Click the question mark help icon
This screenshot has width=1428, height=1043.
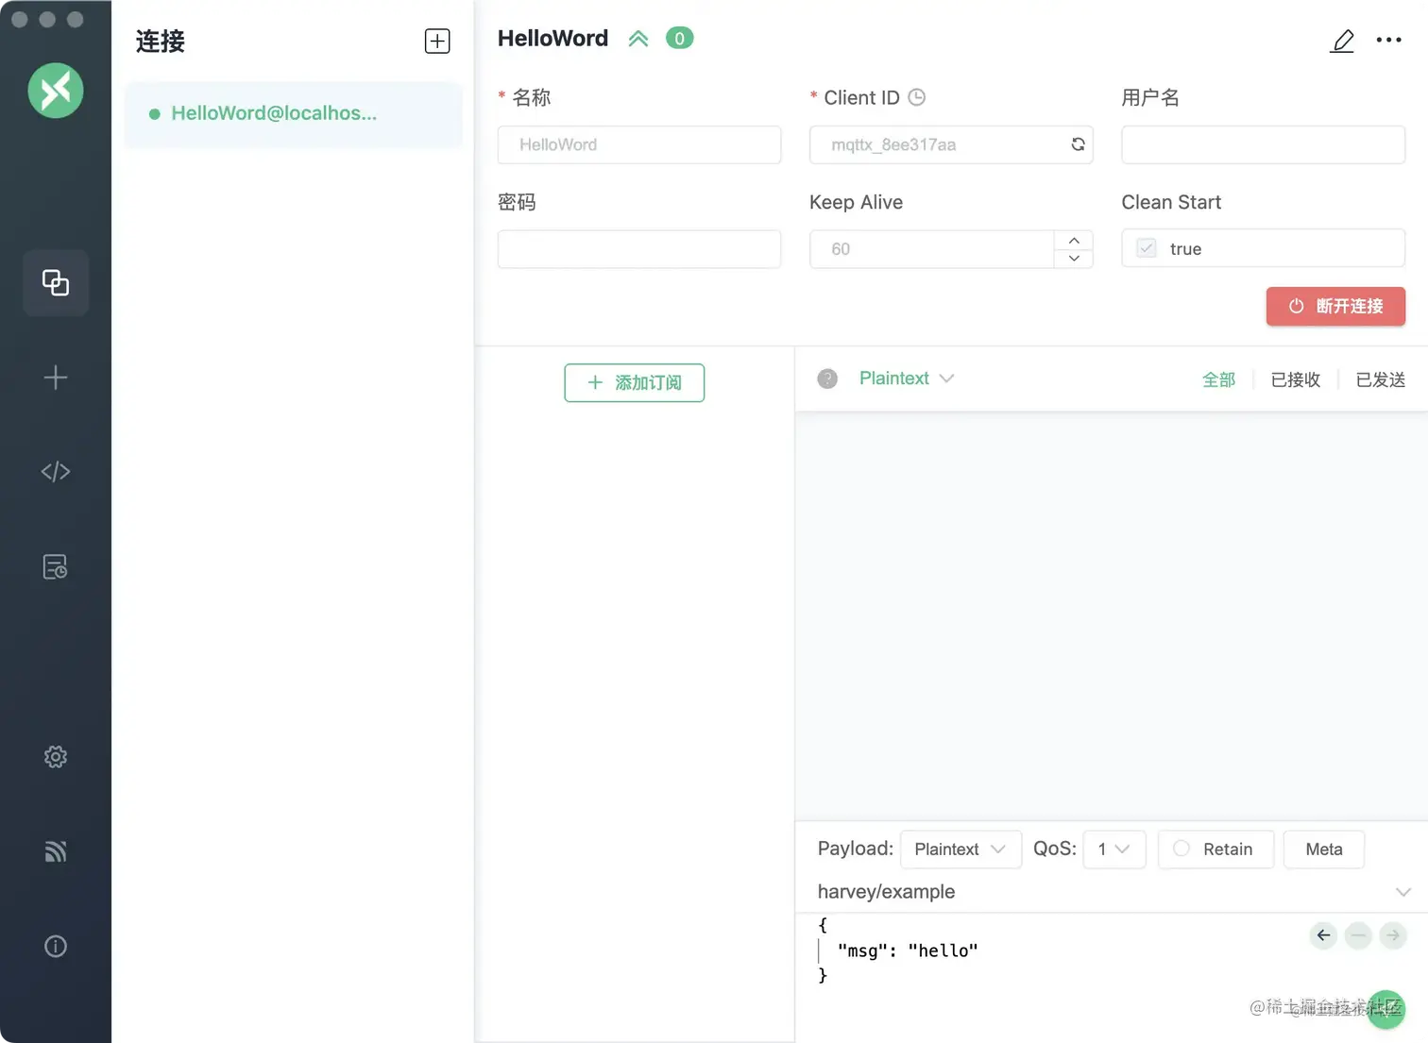pos(827,379)
